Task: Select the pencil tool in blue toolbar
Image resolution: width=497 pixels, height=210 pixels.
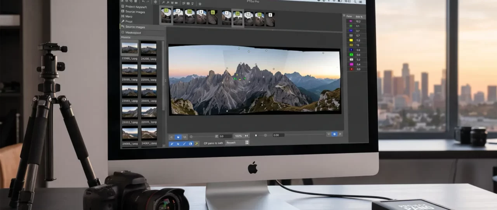Action: click(172, 143)
